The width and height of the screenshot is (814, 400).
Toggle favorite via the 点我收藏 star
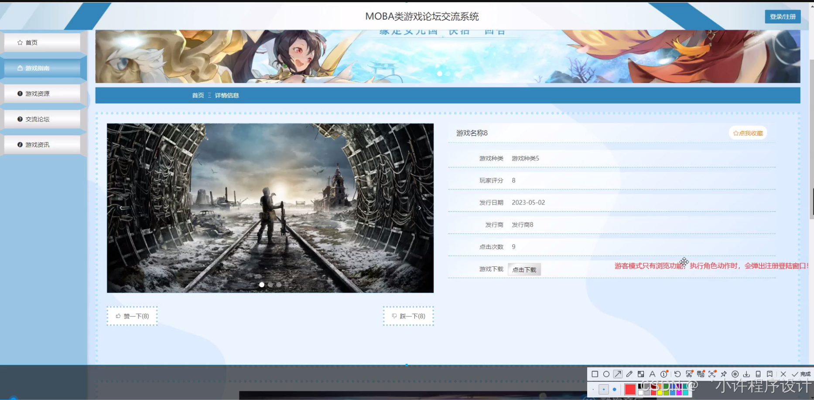[x=748, y=133]
